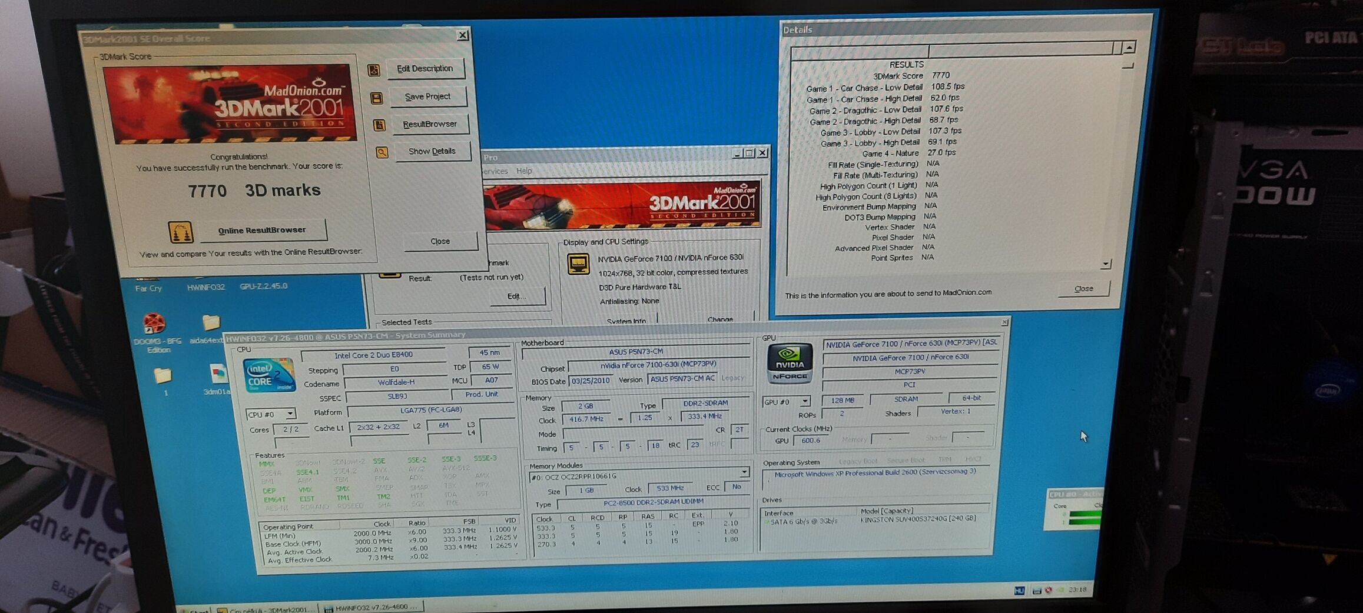Open the CPU #0 selector dropdown
This screenshot has height=613, width=1363.
coord(290,414)
